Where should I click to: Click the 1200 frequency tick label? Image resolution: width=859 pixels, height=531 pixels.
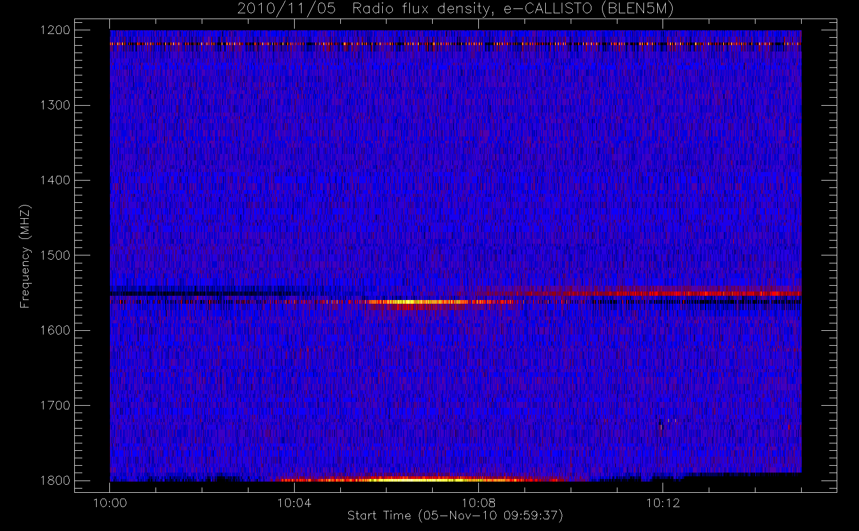pos(55,30)
